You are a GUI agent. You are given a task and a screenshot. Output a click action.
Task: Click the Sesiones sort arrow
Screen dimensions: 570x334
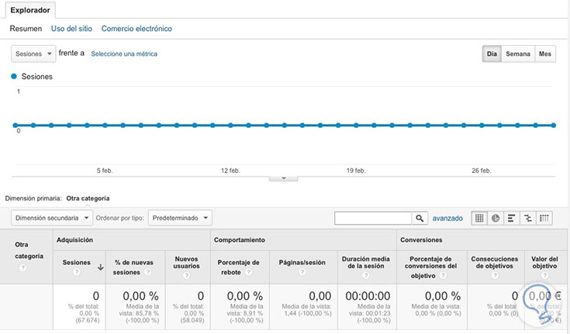point(100,267)
